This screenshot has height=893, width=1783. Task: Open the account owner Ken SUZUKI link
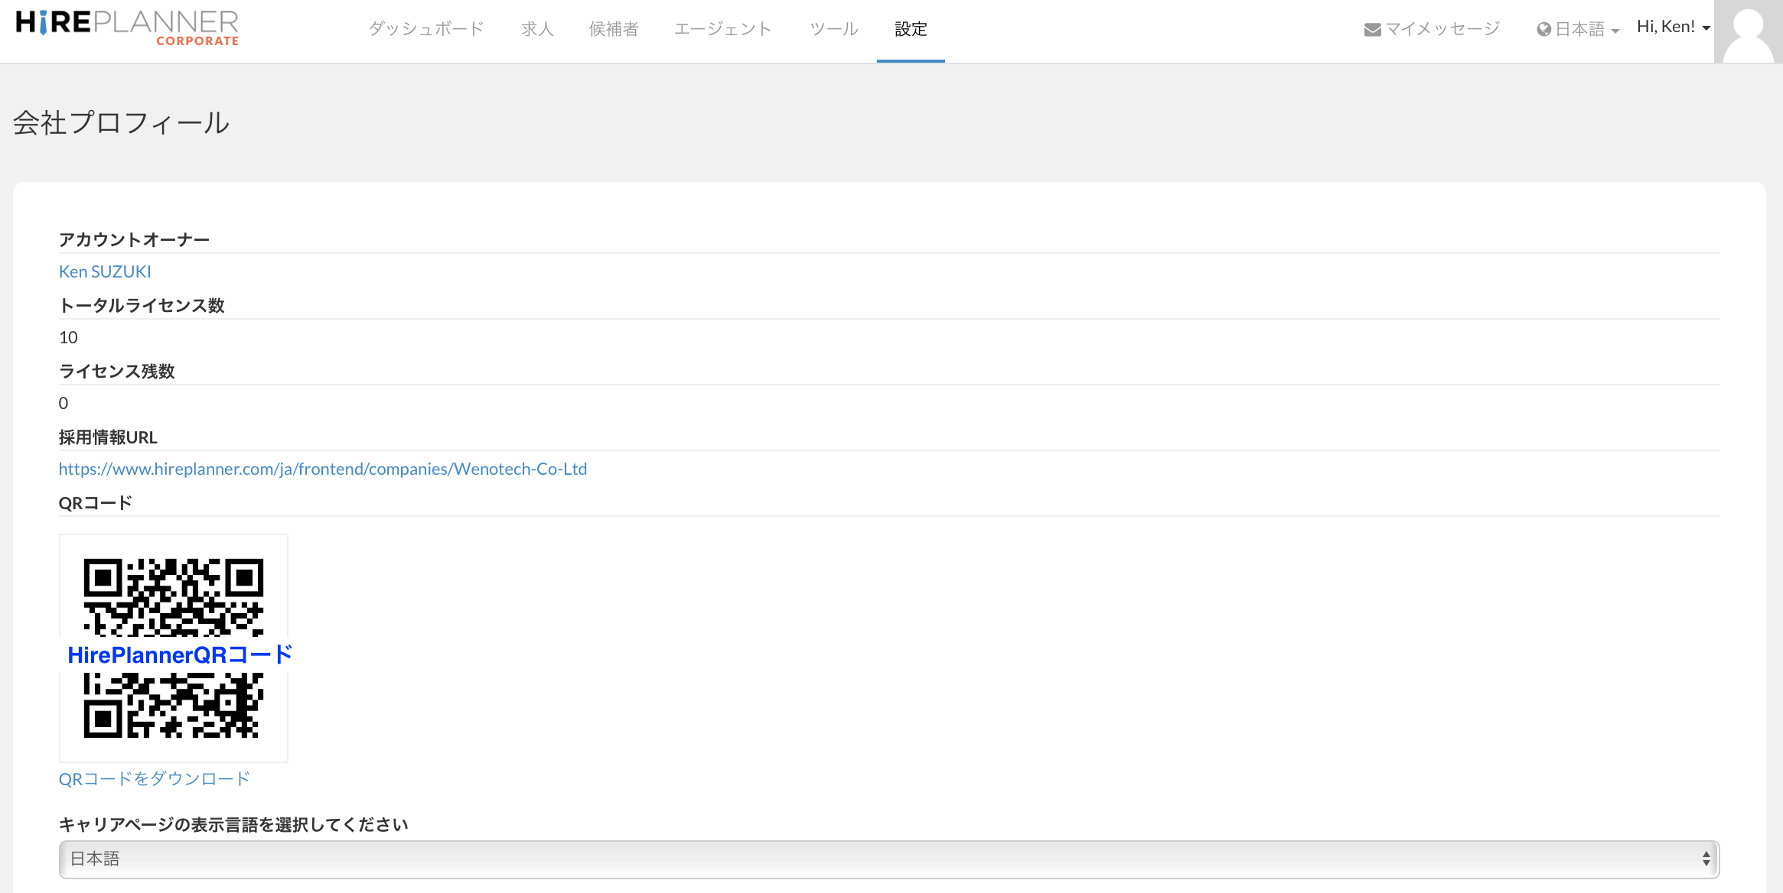coord(105,271)
